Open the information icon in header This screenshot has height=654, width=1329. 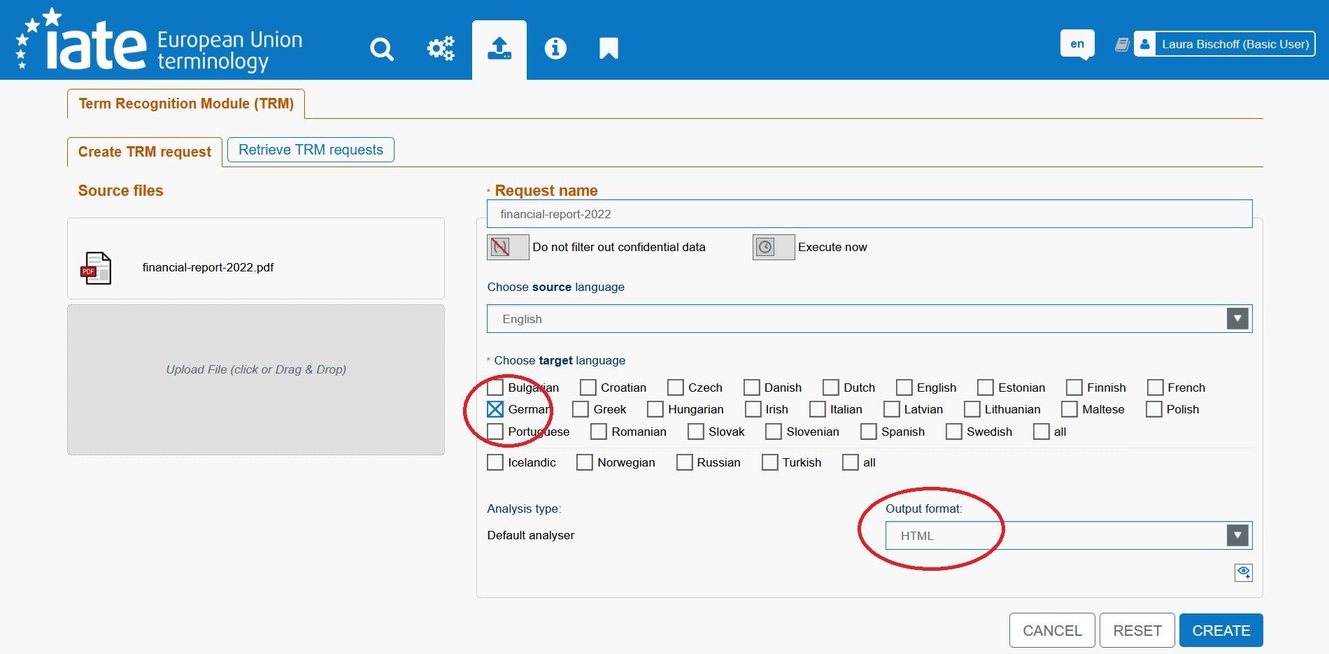pyautogui.click(x=555, y=48)
